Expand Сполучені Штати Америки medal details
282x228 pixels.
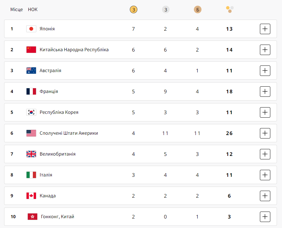click(265, 133)
